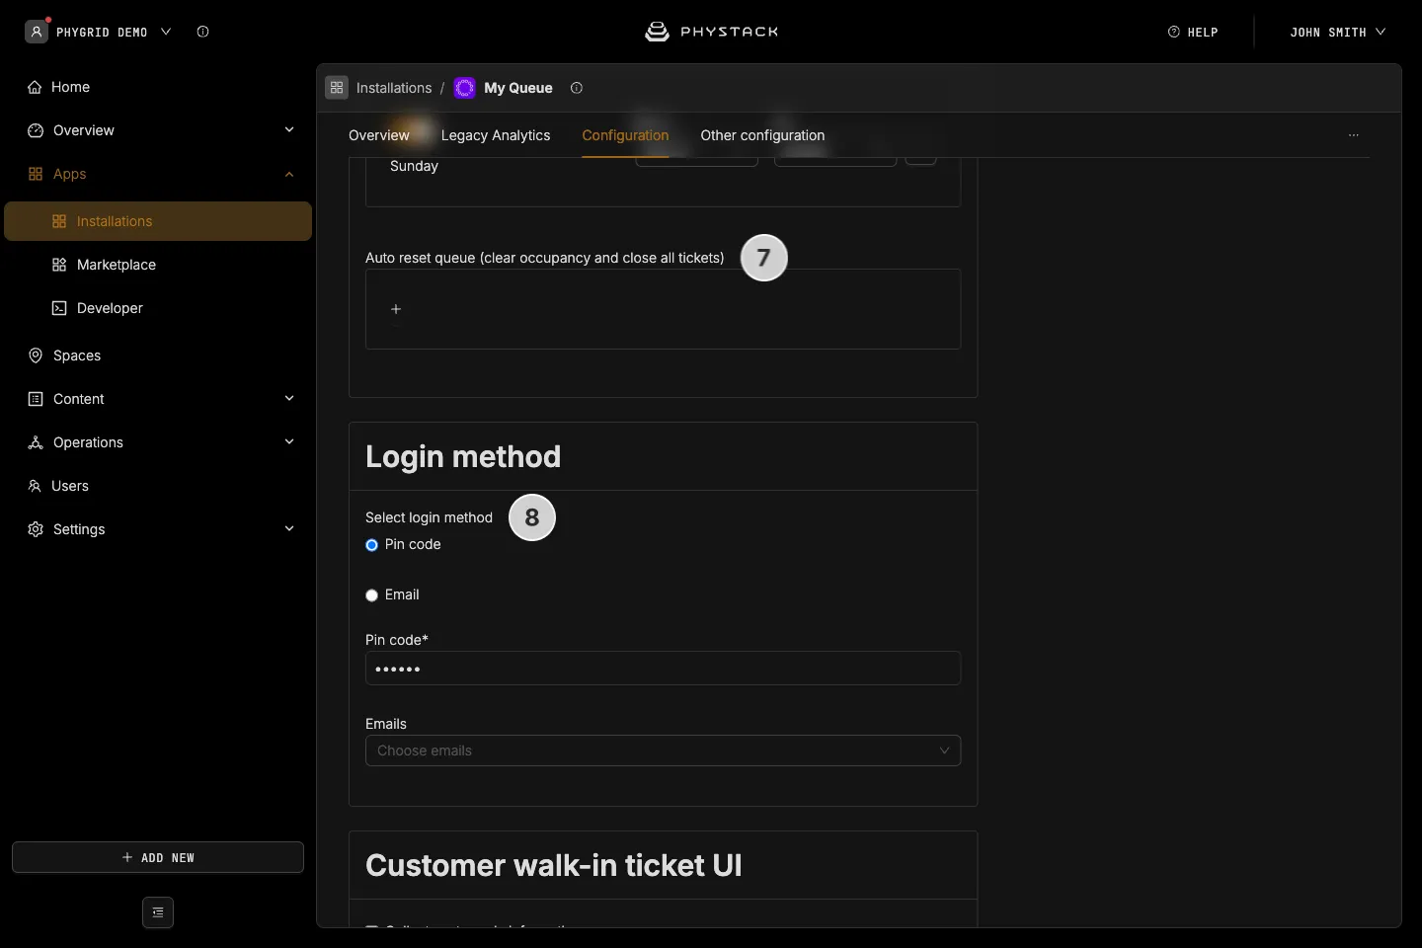Click the Developer terminal icon

pyautogui.click(x=59, y=308)
